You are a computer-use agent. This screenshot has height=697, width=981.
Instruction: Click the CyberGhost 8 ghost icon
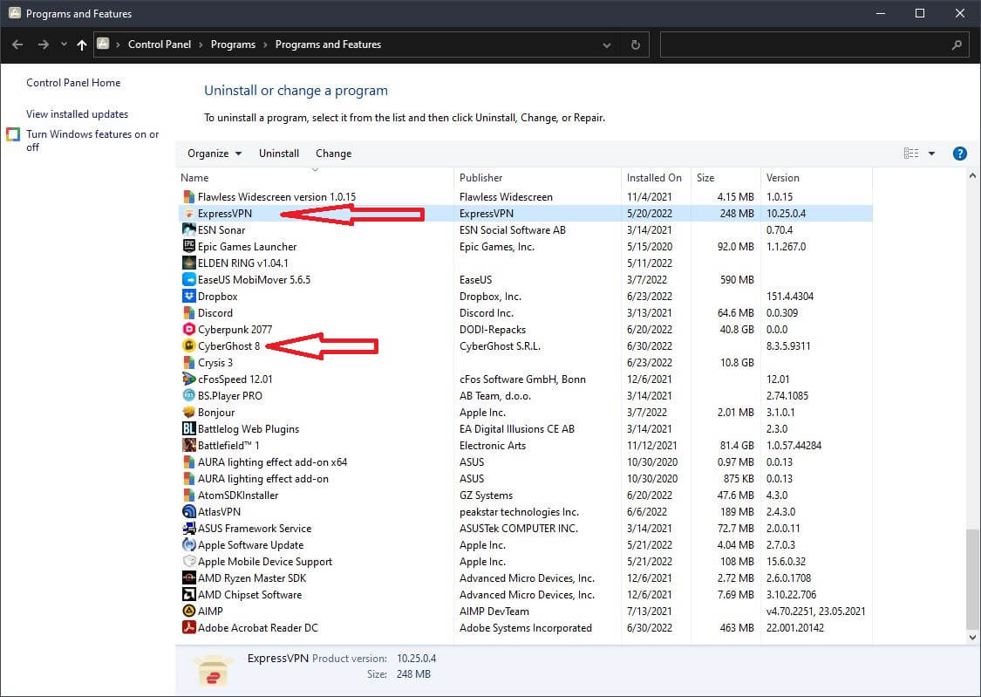tap(188, 346)
